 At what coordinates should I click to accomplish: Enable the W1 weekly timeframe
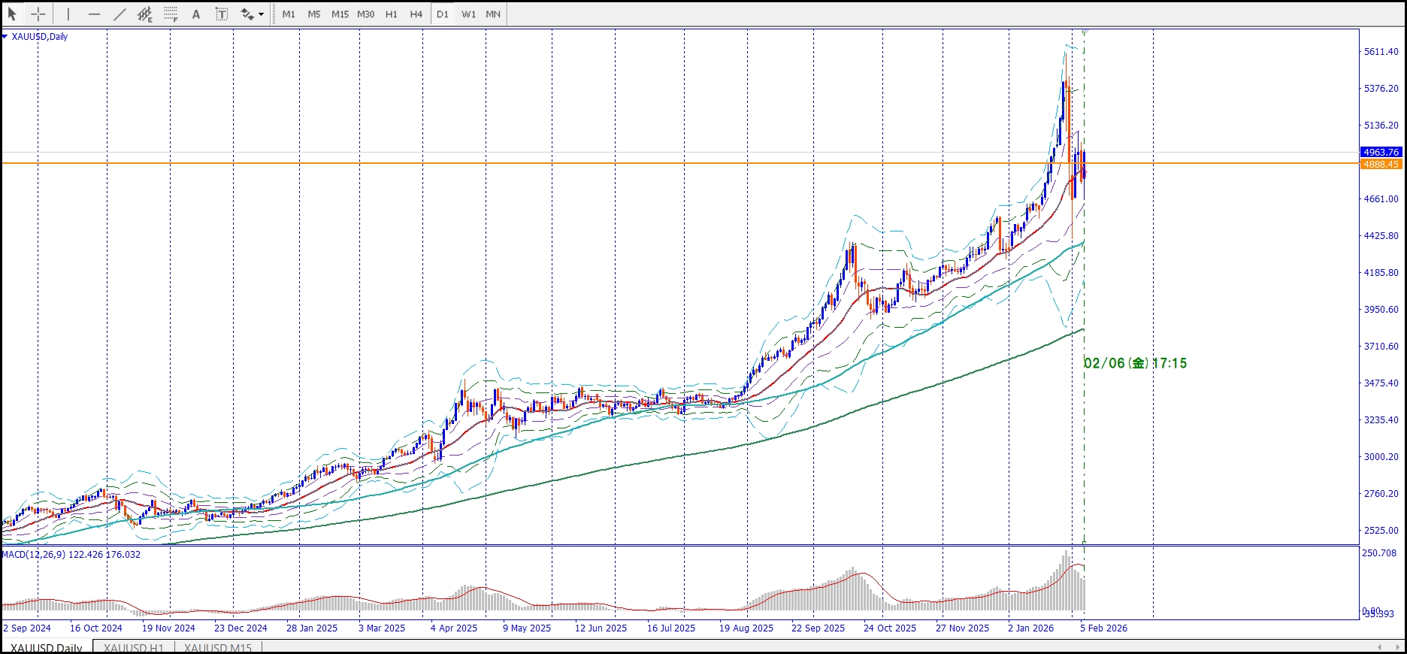pyautogui.click(x=468, y=14)
